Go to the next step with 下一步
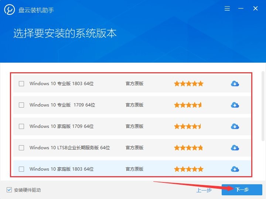This screenshot has width=266, height=199. click(242, 189)
